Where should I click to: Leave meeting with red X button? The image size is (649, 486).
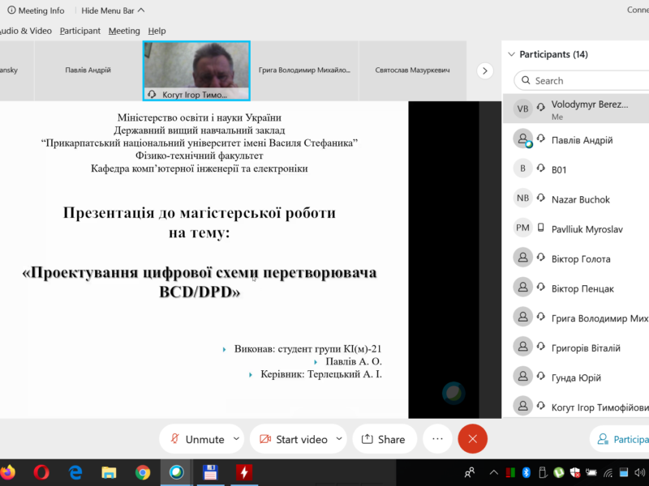[x=472, y=439]
